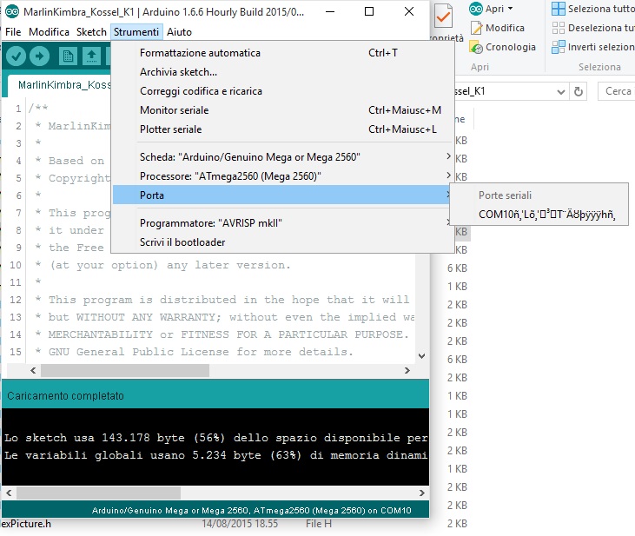This screenshot has width=635, height=536.
Task: Click the Inverti selezione icon in Explorer
Action: click(x=558, y=48)
